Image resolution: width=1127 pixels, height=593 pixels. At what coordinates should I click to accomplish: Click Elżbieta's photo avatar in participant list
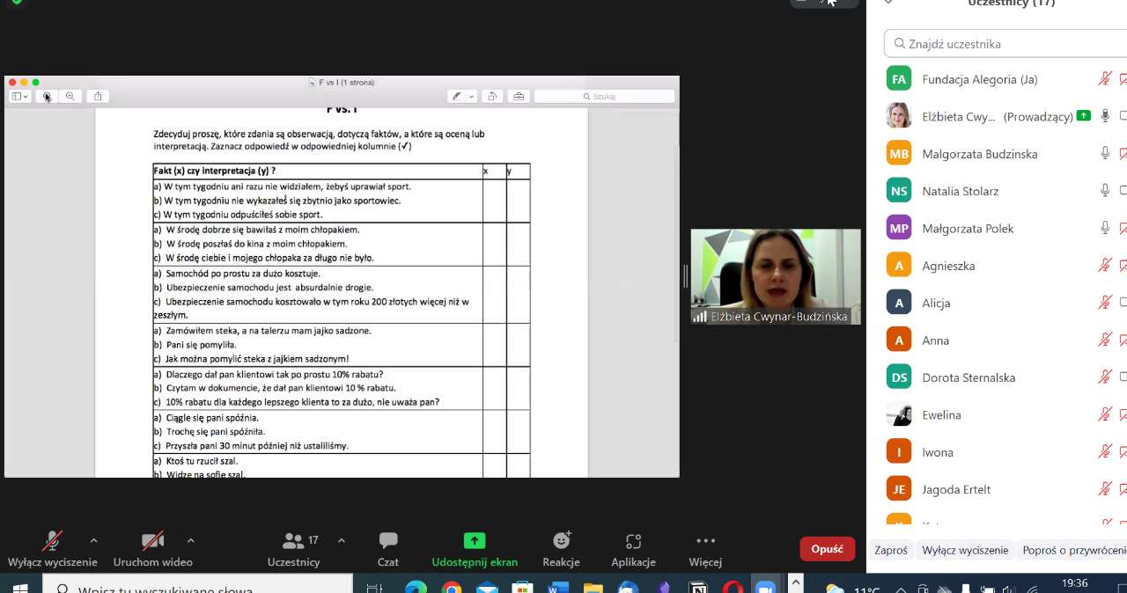899,116
